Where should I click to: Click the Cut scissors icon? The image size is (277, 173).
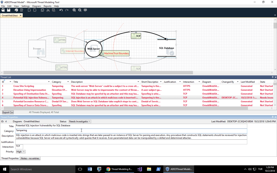(x=48, y=10)
